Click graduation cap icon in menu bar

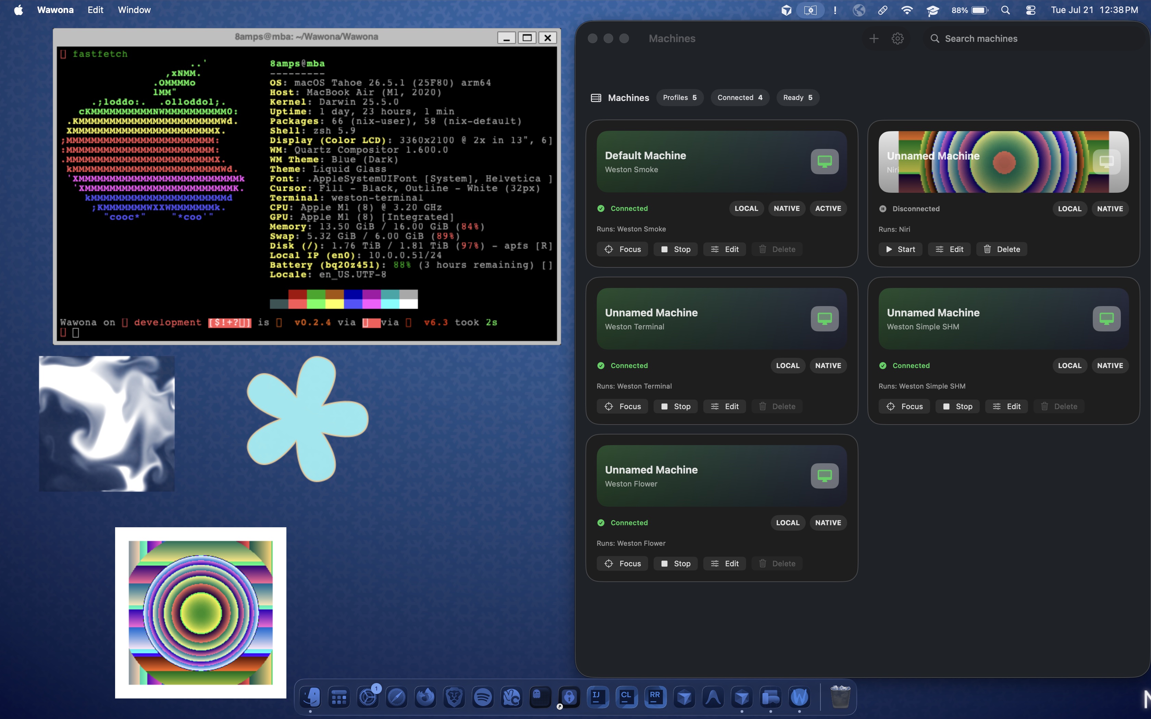point(933,10)
